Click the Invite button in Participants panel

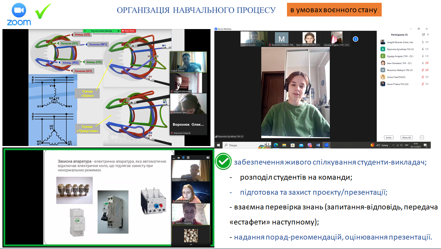(389, 137)
